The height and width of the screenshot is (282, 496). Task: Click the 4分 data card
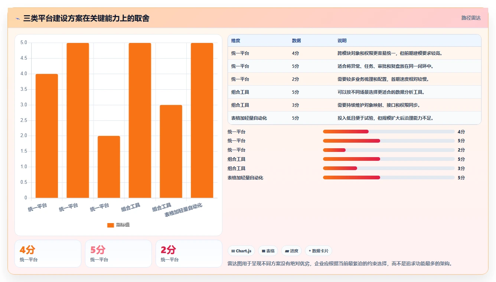(x=48, y=254)
